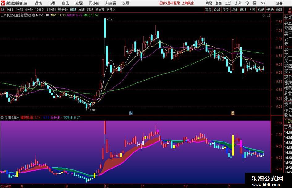Image resolution: width=292 pixels, height=188 pixels.
Task: Open the 选项 menu
Action: (237, 3)
